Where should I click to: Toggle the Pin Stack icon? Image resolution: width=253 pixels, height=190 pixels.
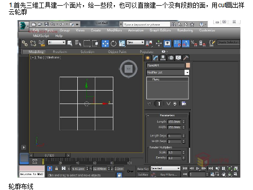pyautogui.click(x=149, y=103)
